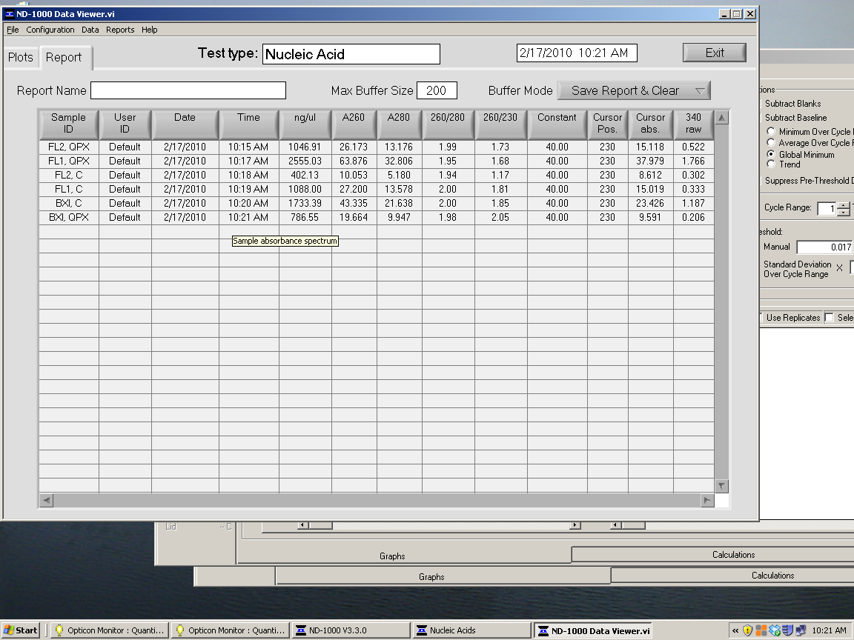
Task: Click the report table scroll right arrow
Action: (707, 500)
